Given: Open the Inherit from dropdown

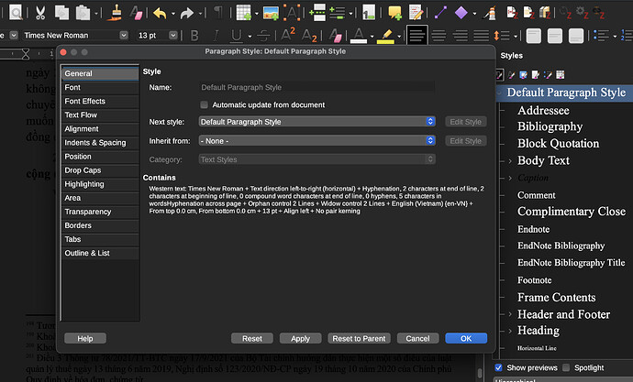Looking at the screenshot, I should pyautogui.click(x=316, y=141).
